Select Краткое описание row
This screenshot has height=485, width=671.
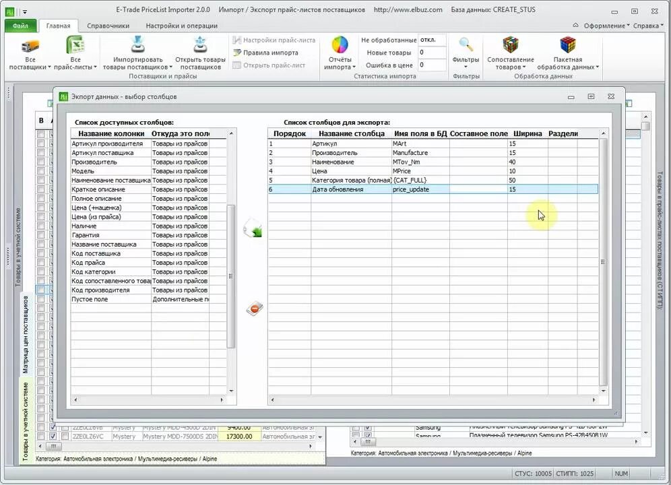click(x=148, y=190)
